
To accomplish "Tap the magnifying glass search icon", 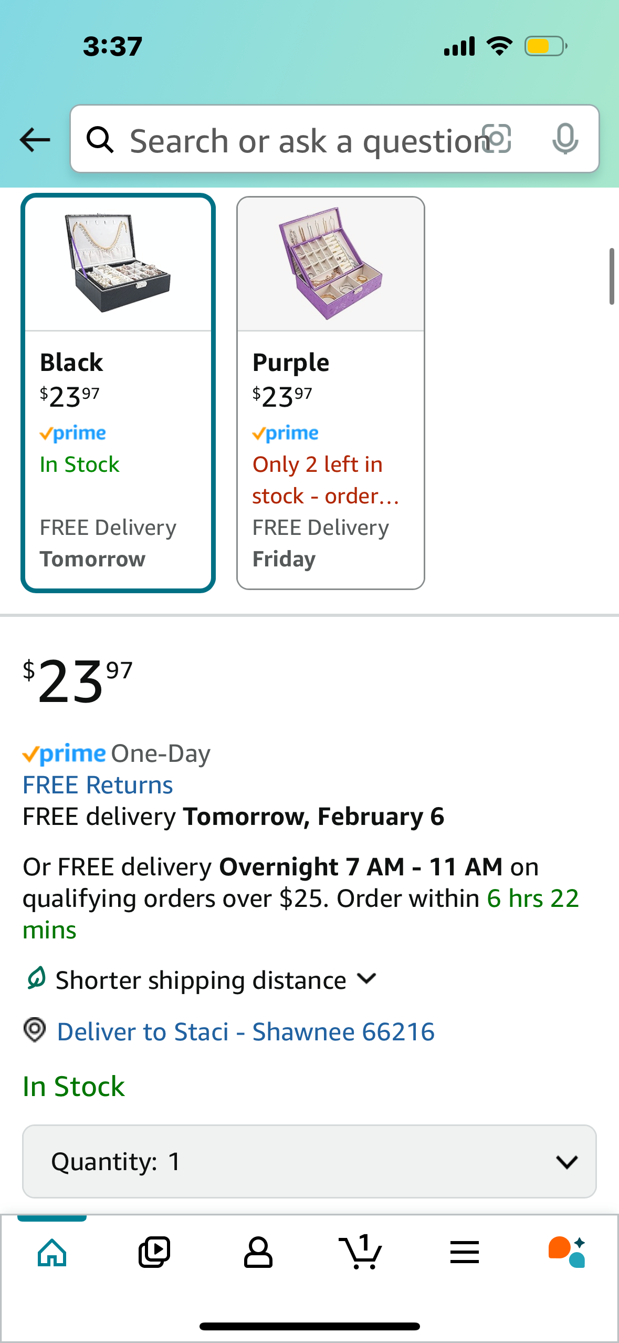I will 100,140.
